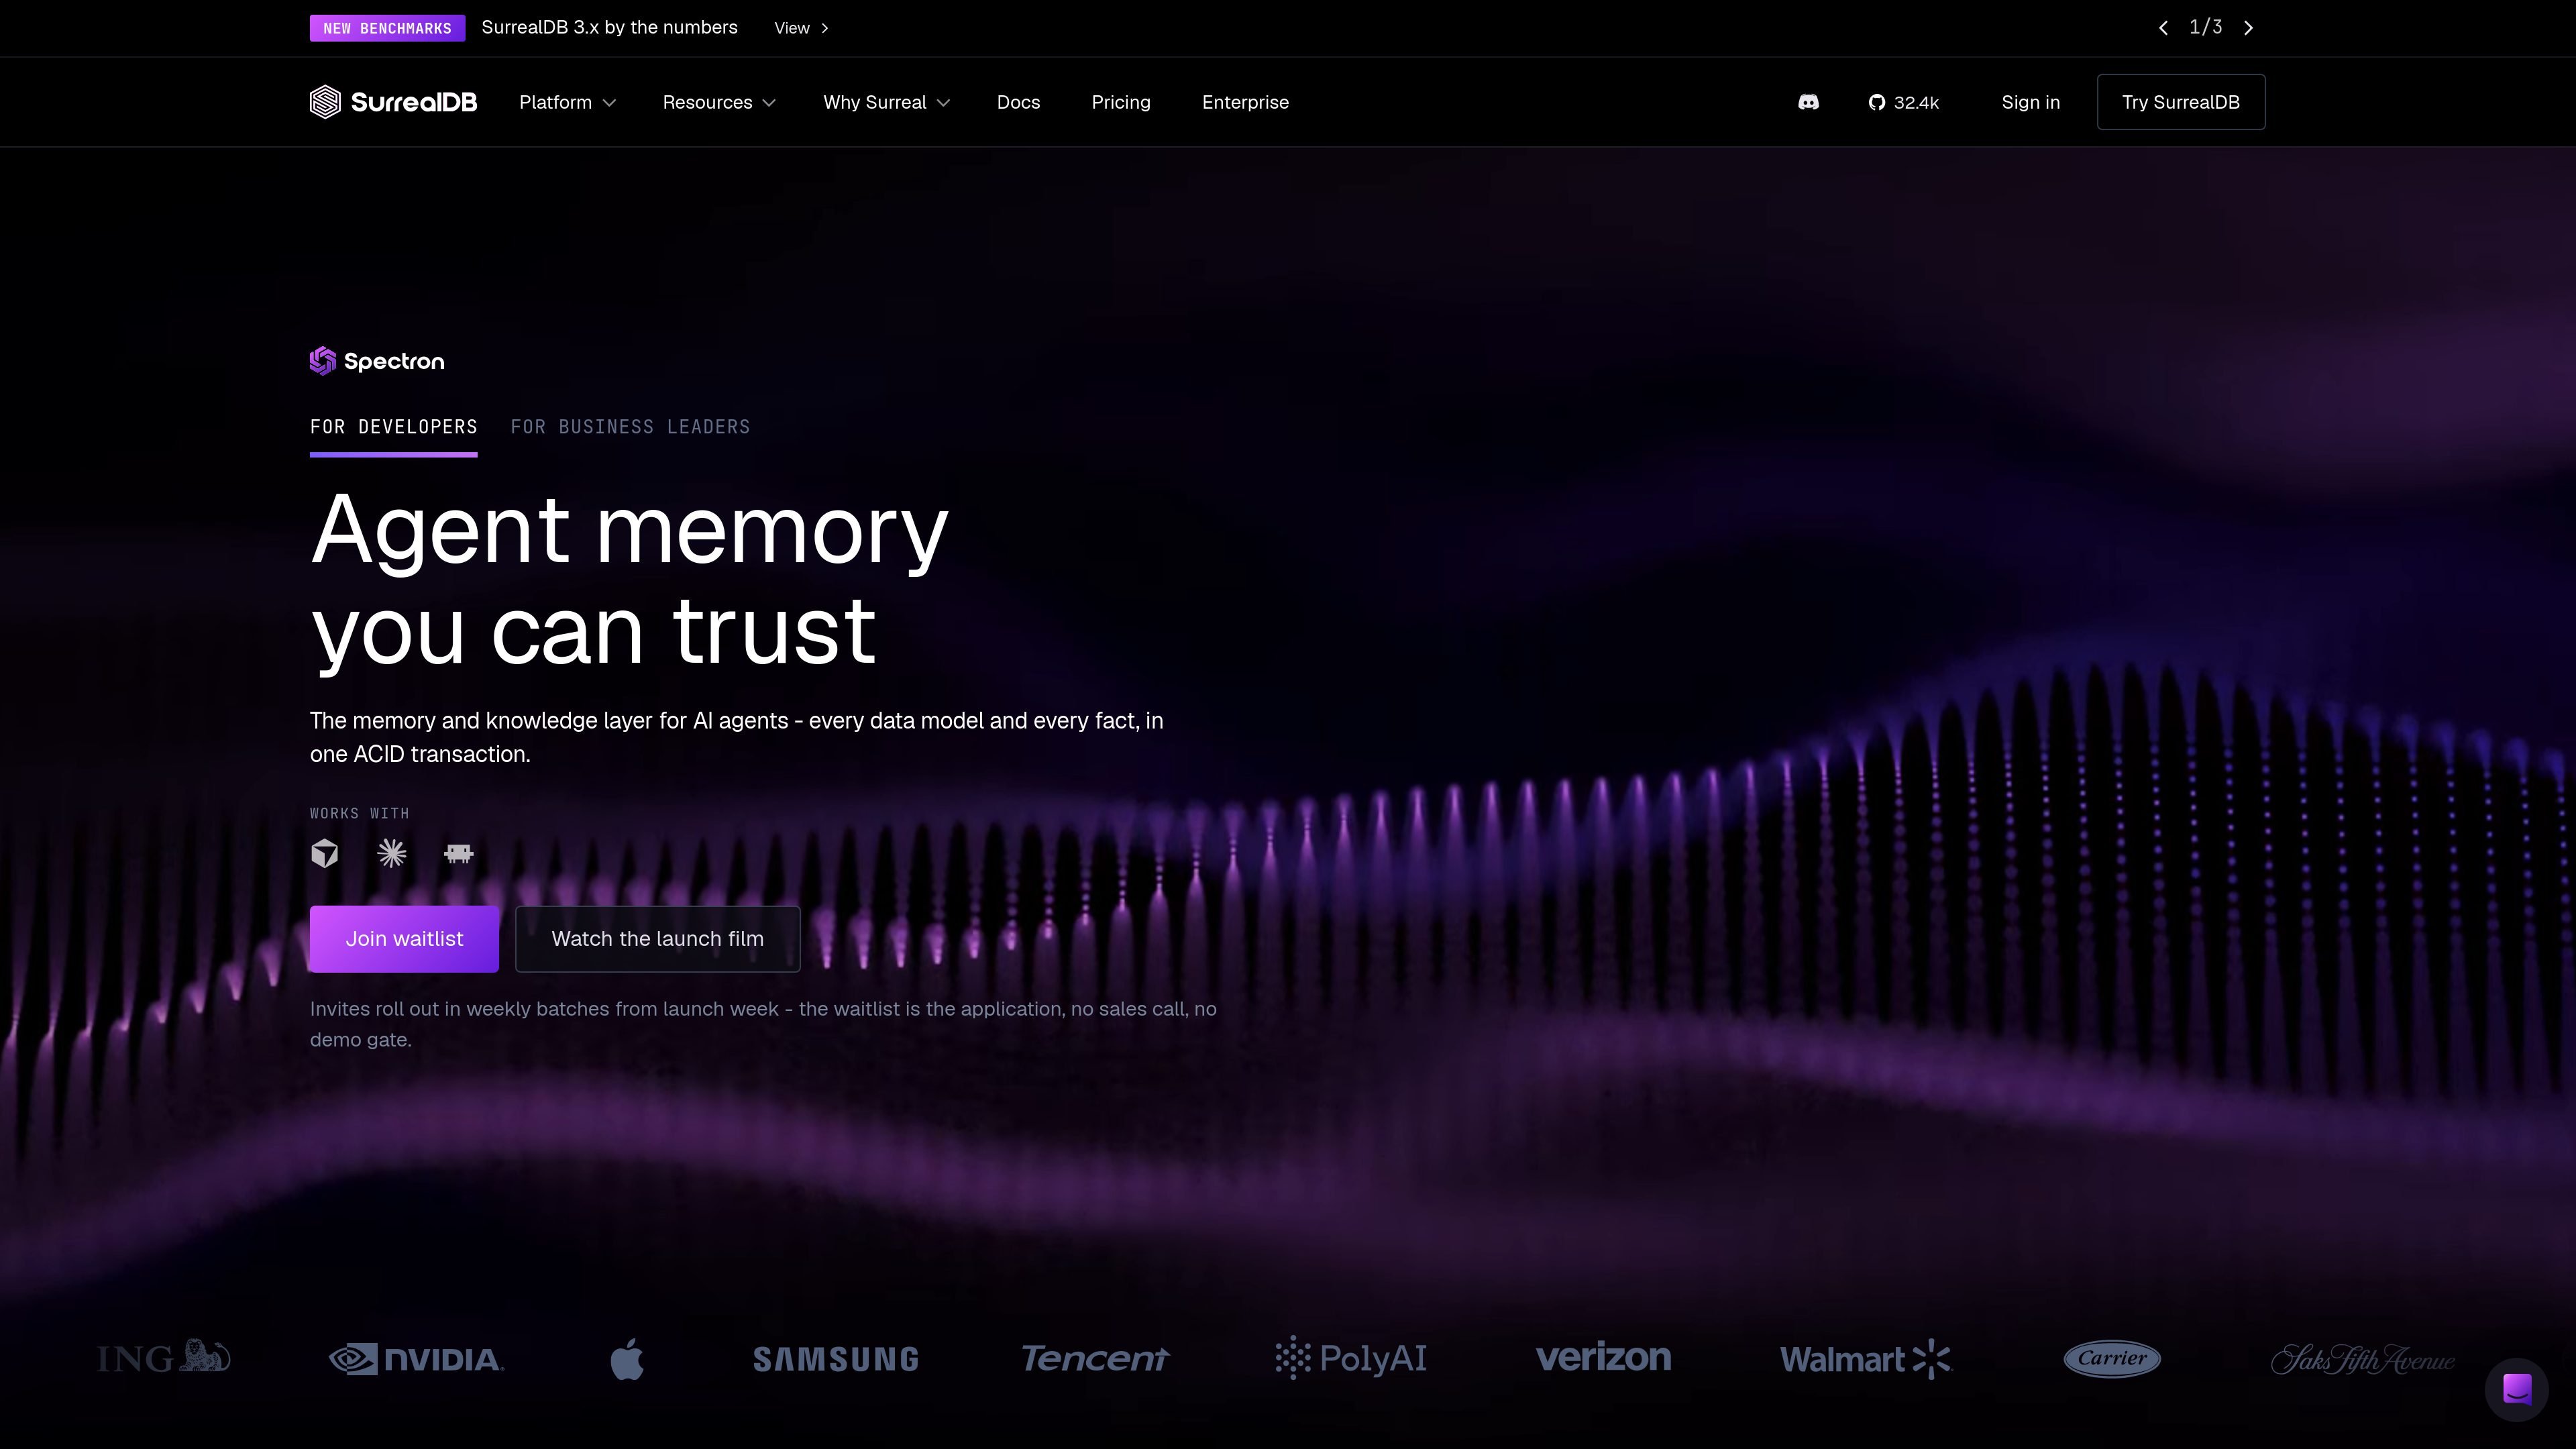Click the ING logo
2576x1449 pixels.
point(164,1357)
